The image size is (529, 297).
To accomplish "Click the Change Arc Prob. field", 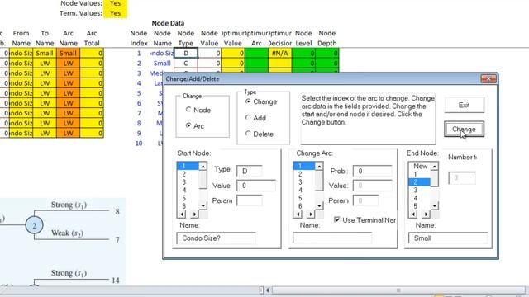I will [x=373, y=171].
